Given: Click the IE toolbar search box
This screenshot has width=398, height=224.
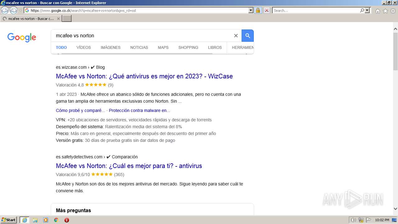Looking at the screenshot, I should 316,10.
